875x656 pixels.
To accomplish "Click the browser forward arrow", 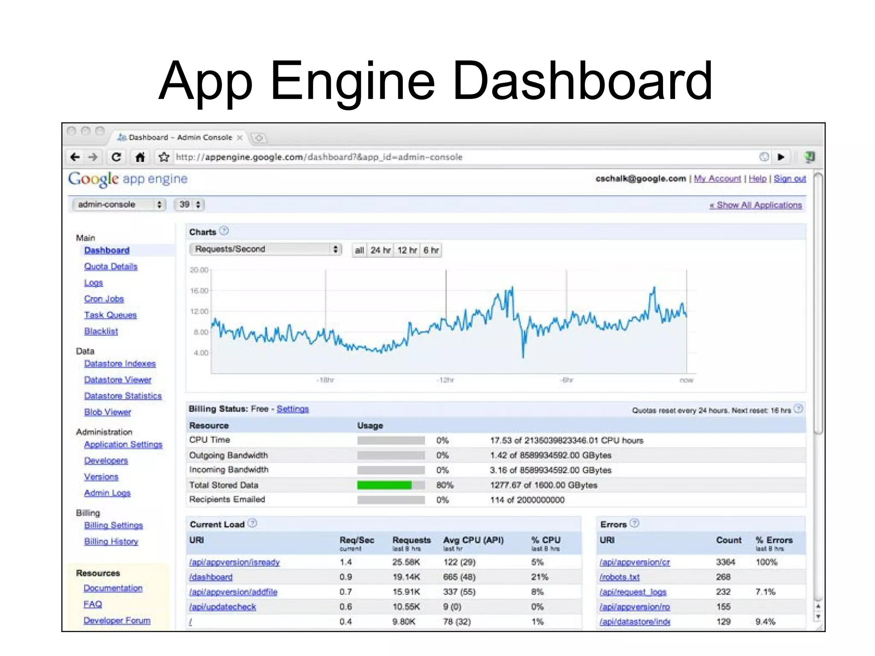I will [x=93, y=157].
